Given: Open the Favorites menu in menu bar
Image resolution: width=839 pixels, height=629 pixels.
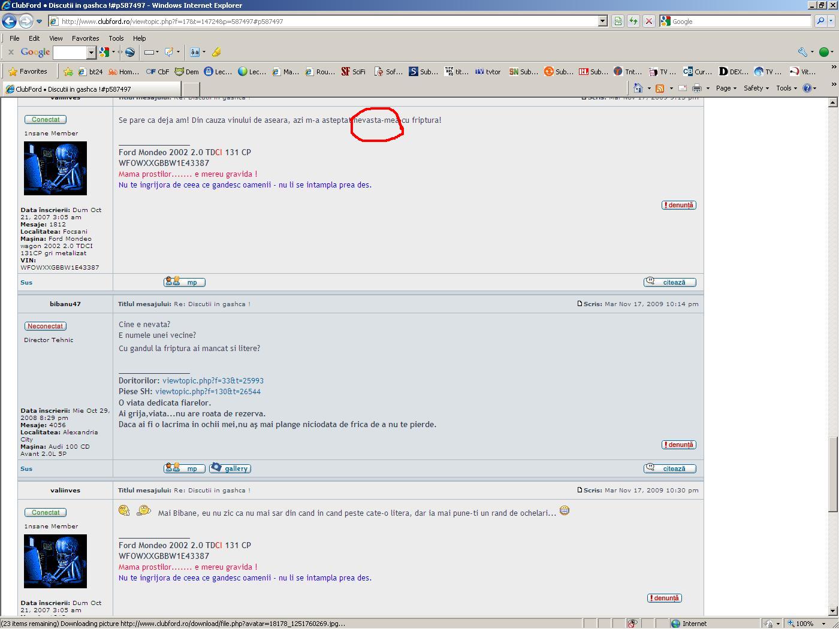Looking at the screenshot, I should [x=85, y=38].
